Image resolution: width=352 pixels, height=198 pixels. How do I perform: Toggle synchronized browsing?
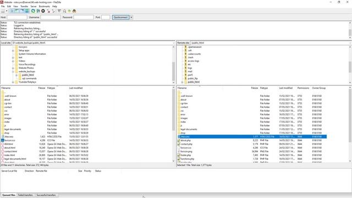click(69, 11)
